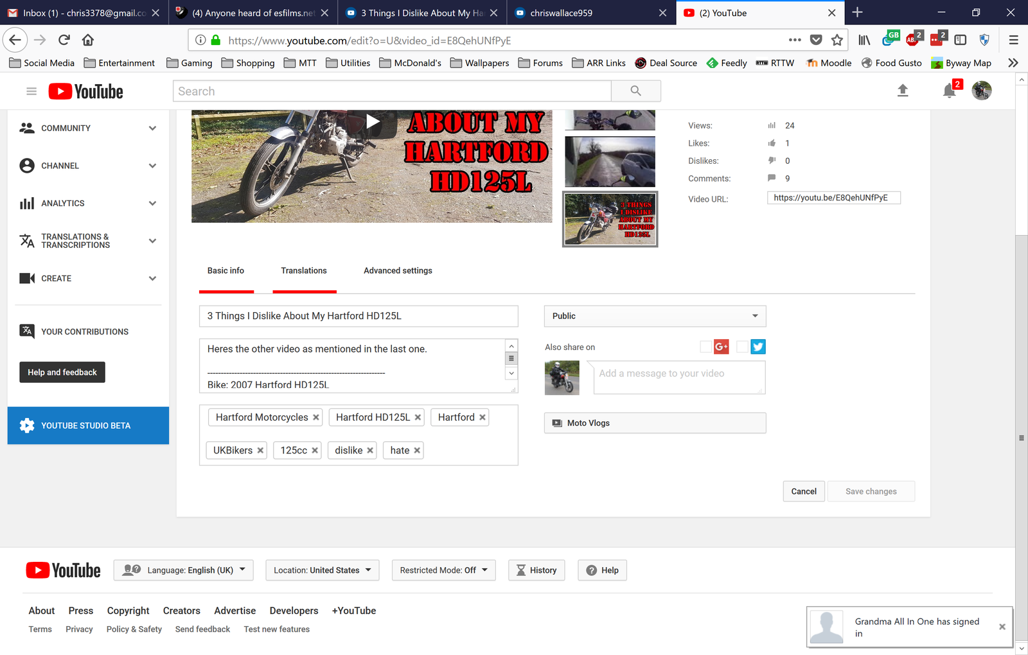Open the Test new features link

point(277,629)
